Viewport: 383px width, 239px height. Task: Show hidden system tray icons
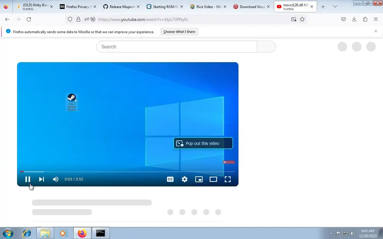[x=331, y=233]
